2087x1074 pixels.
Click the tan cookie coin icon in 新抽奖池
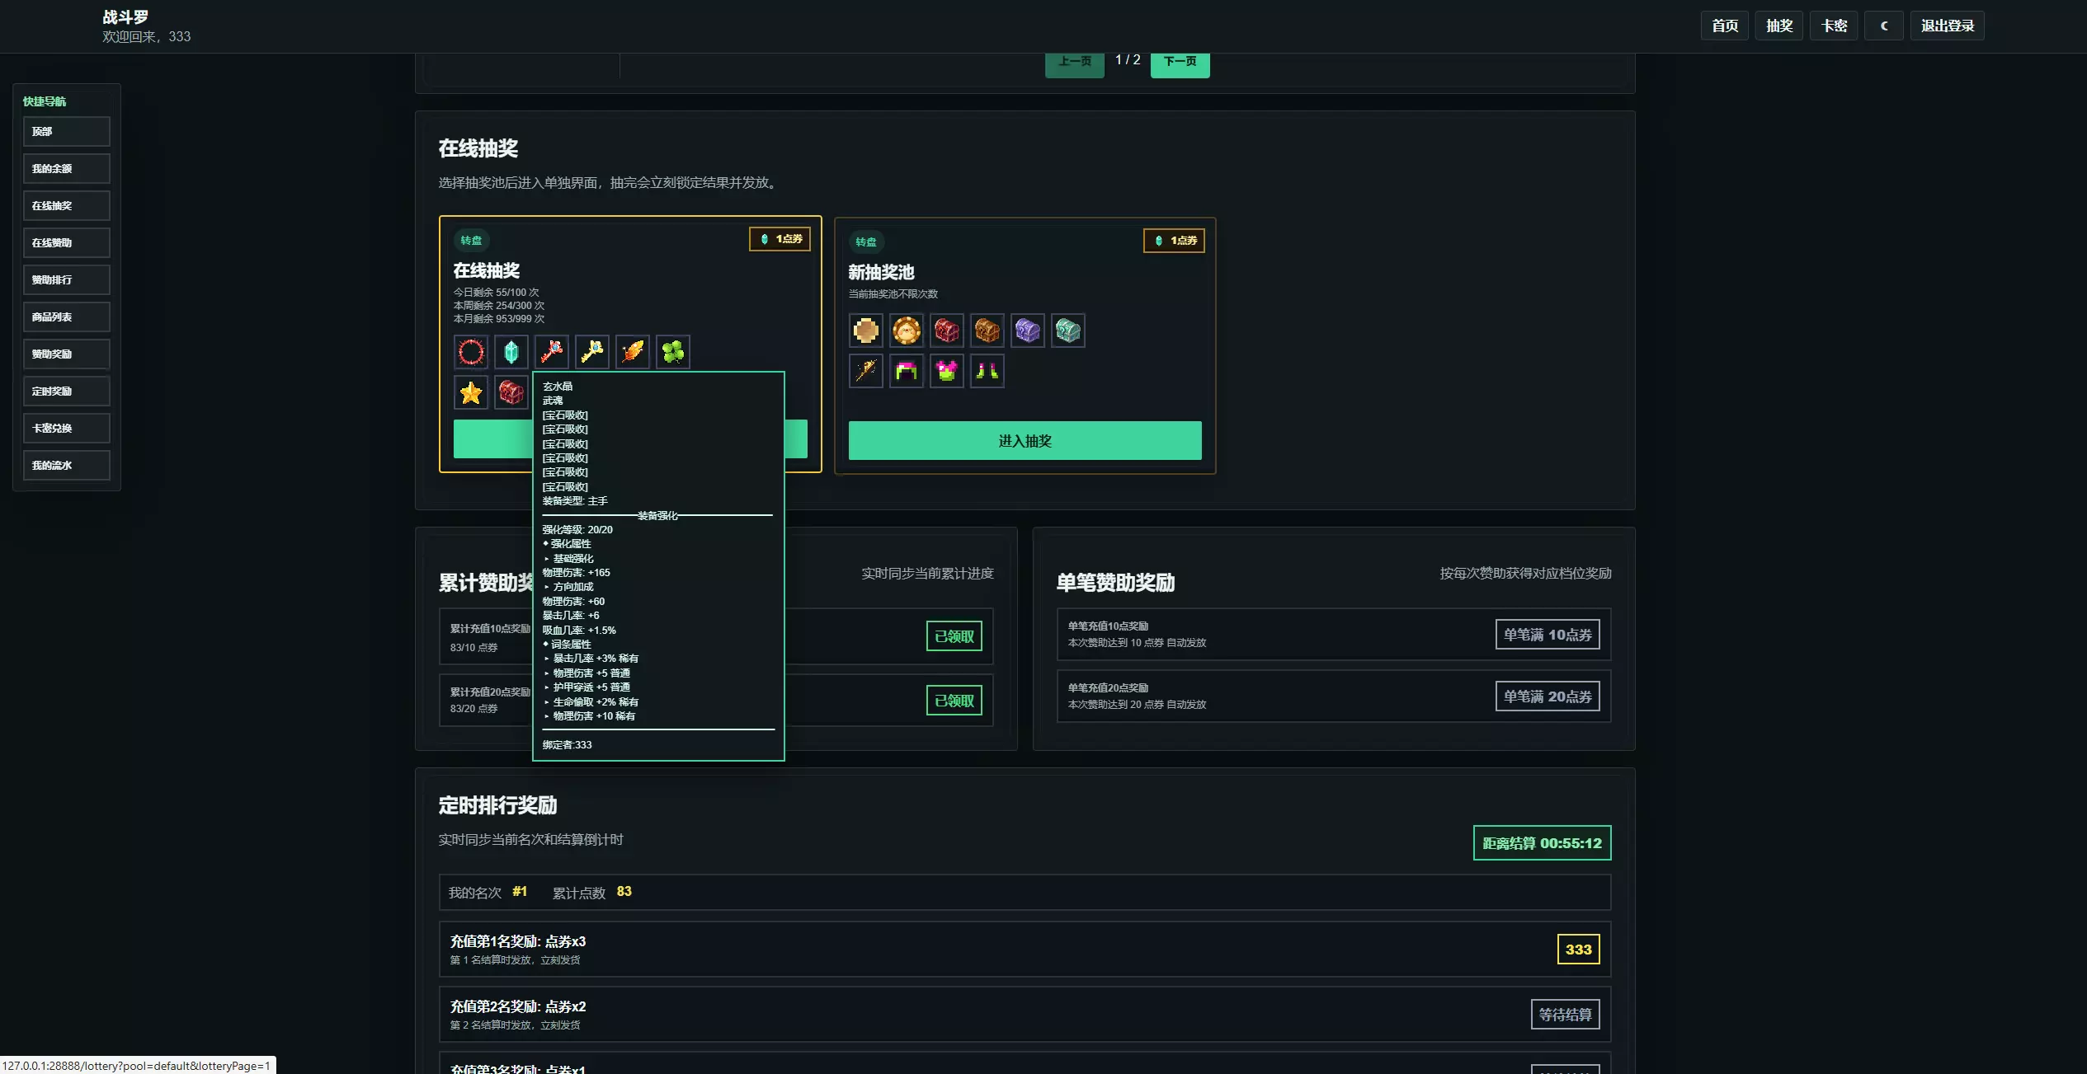(x=866, y=331)
